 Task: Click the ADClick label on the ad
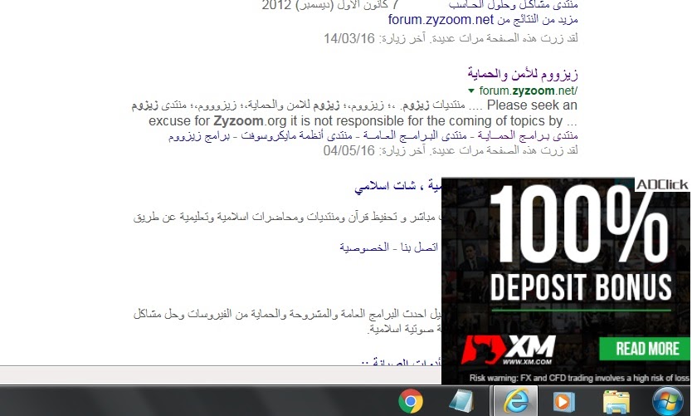tap(662, 184)
